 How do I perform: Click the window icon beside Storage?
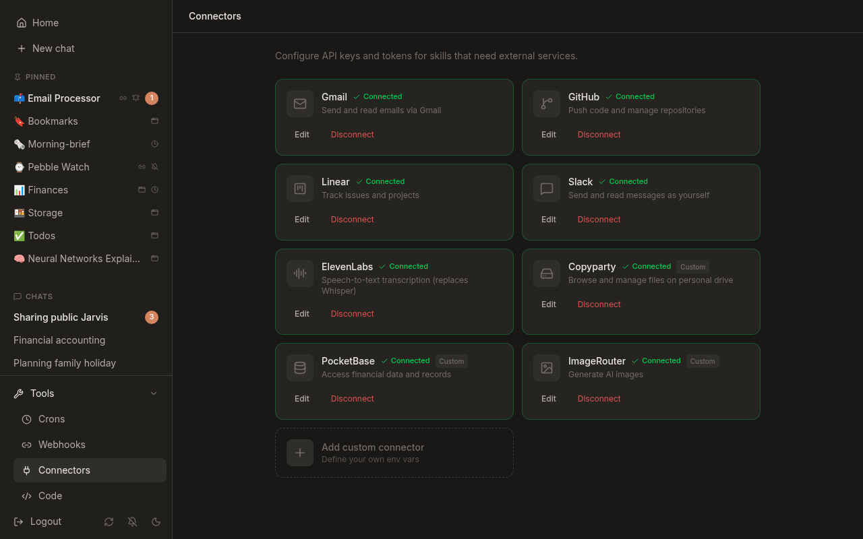pos(154,213)
